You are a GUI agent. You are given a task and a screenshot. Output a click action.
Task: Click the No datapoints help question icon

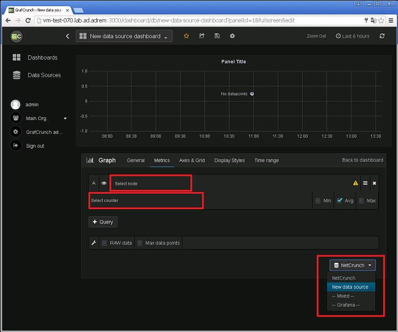click(x=252, y=94)
